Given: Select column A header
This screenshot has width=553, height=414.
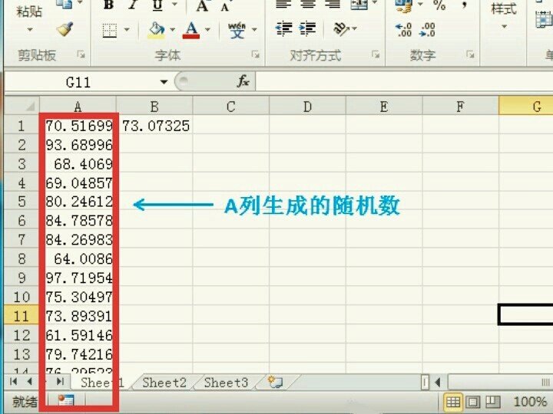Looking at the screenshot, I should point(78,107).
